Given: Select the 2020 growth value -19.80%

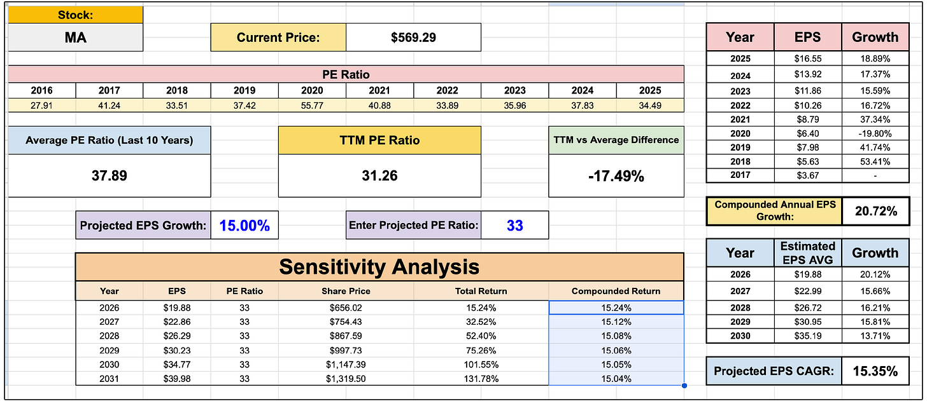Looking at the screenshot, I should pyautogui.click(x=875, y=133).
